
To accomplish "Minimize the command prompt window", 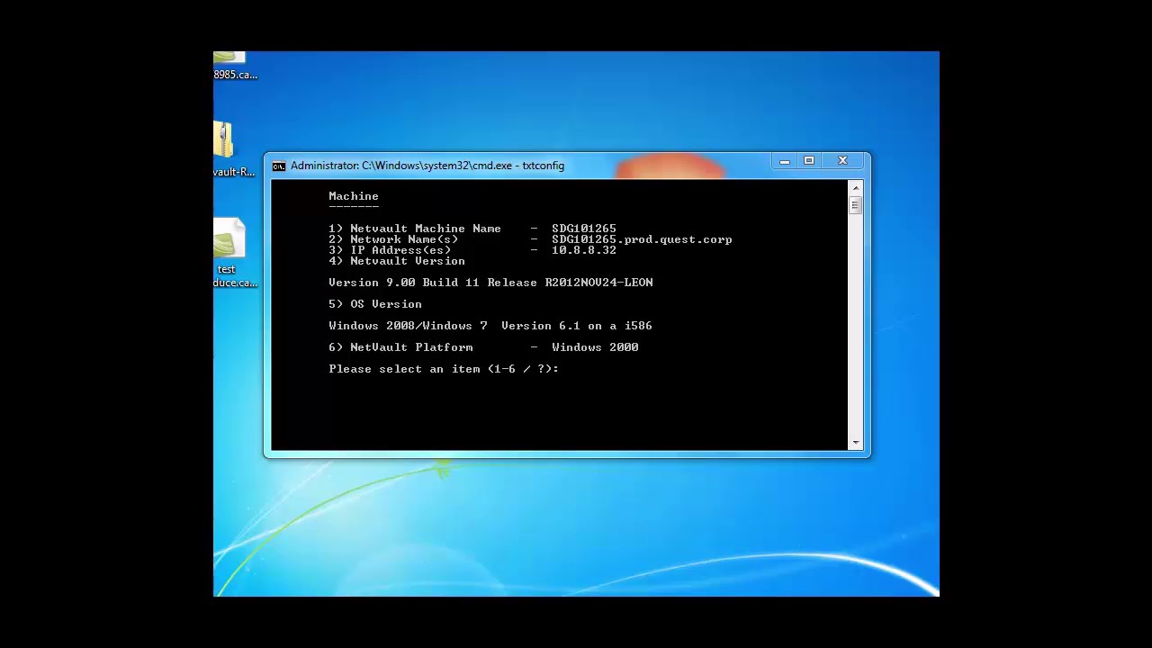I will (785, 161).
